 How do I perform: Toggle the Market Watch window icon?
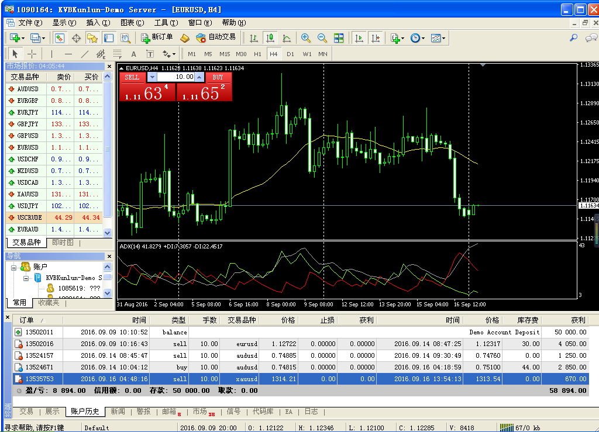point(60,38)
